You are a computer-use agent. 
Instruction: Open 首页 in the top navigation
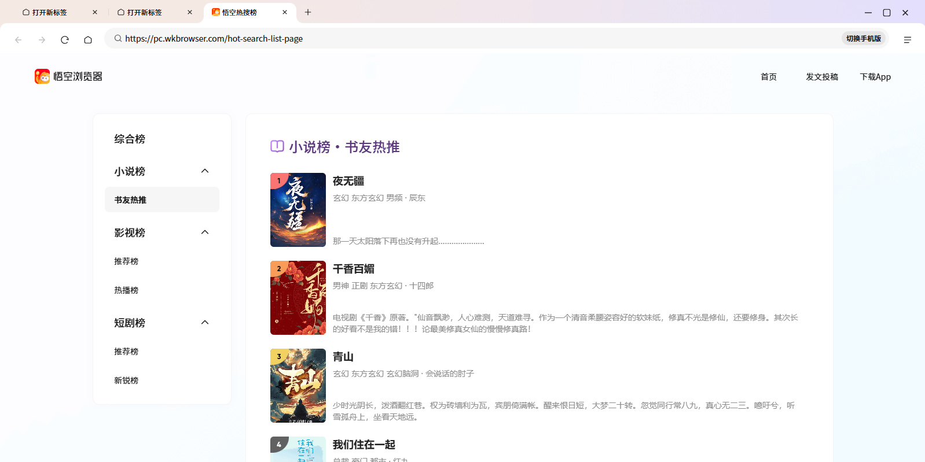point(769,77)
